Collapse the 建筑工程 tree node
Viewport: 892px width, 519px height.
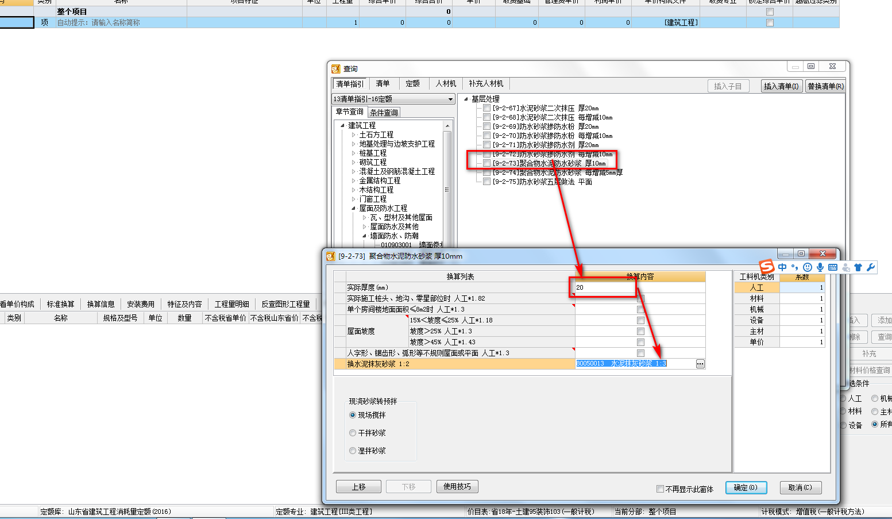click(343, 125)
